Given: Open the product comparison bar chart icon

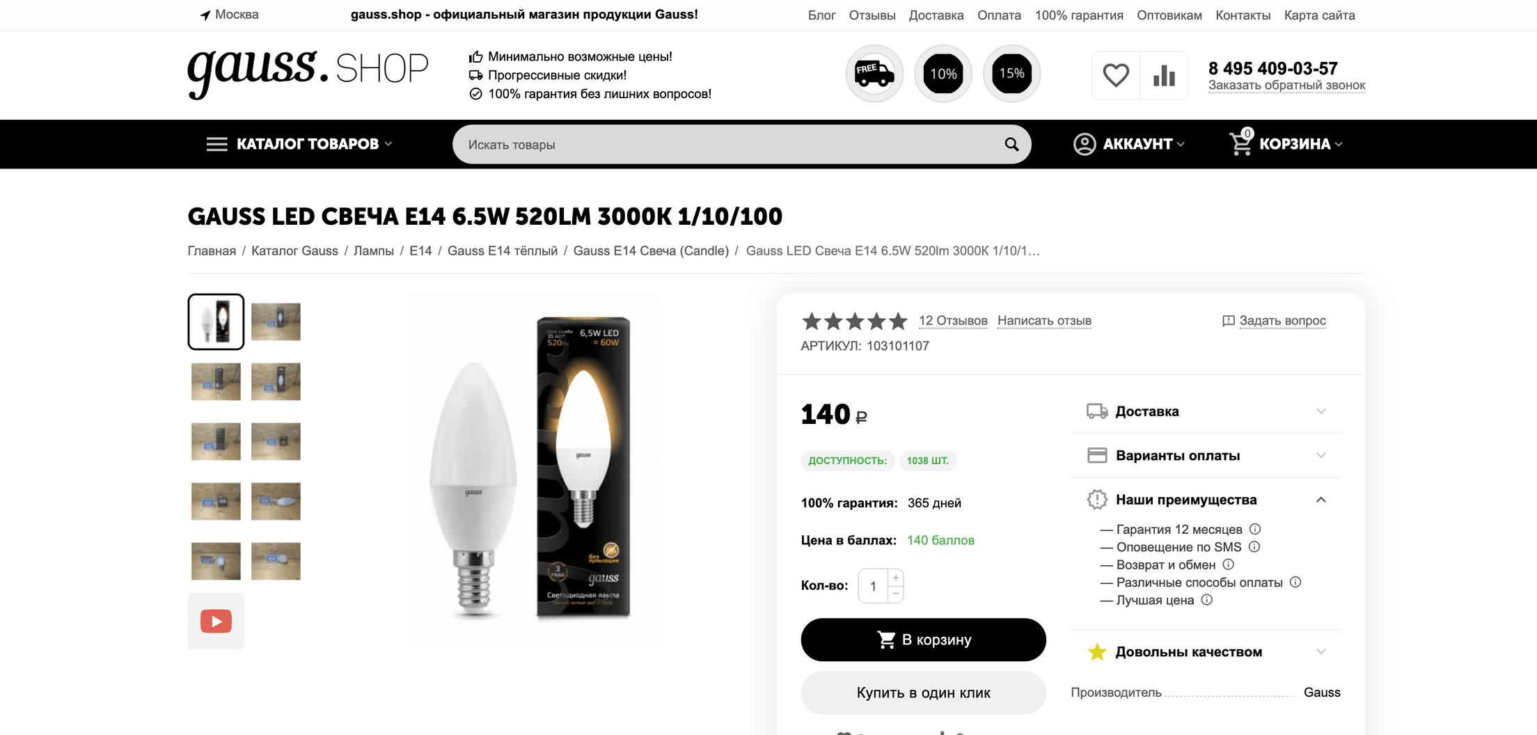Looking at the screenshot, I should (x=1164, y=75).
